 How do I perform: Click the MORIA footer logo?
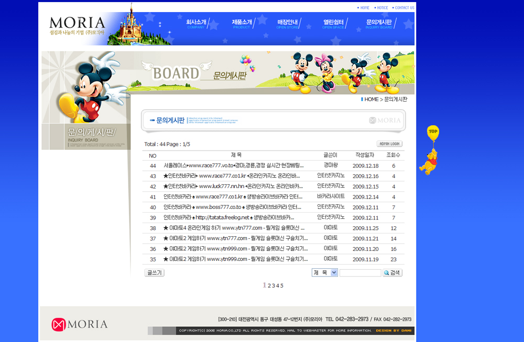pyautogui.click(x=80, y=325)
